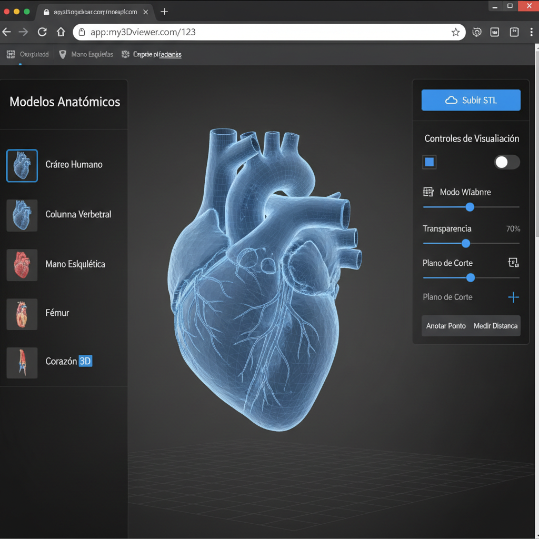Open the Mano Esqueletas bookmark

86,54
